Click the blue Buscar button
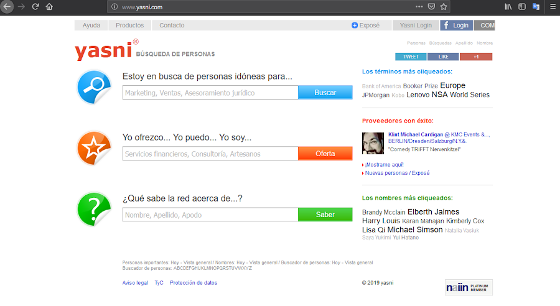This screenshot has height=306, width=560. (x=325, y=93)
